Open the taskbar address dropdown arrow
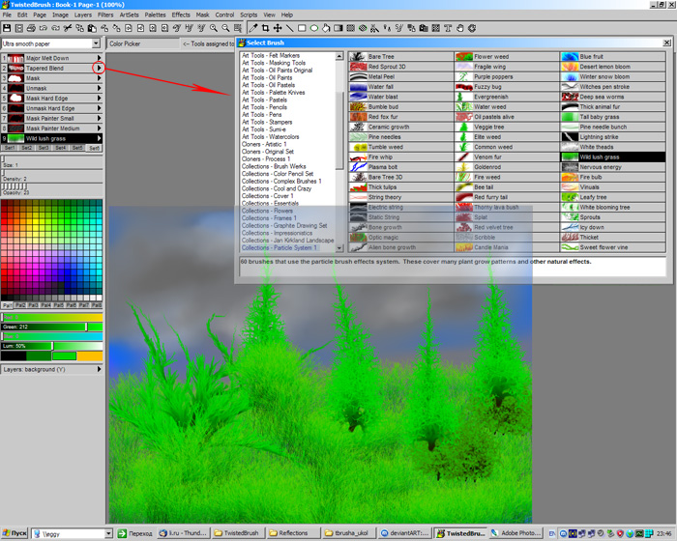The height and width of the screenshot is (541, 677). point(108,533)
